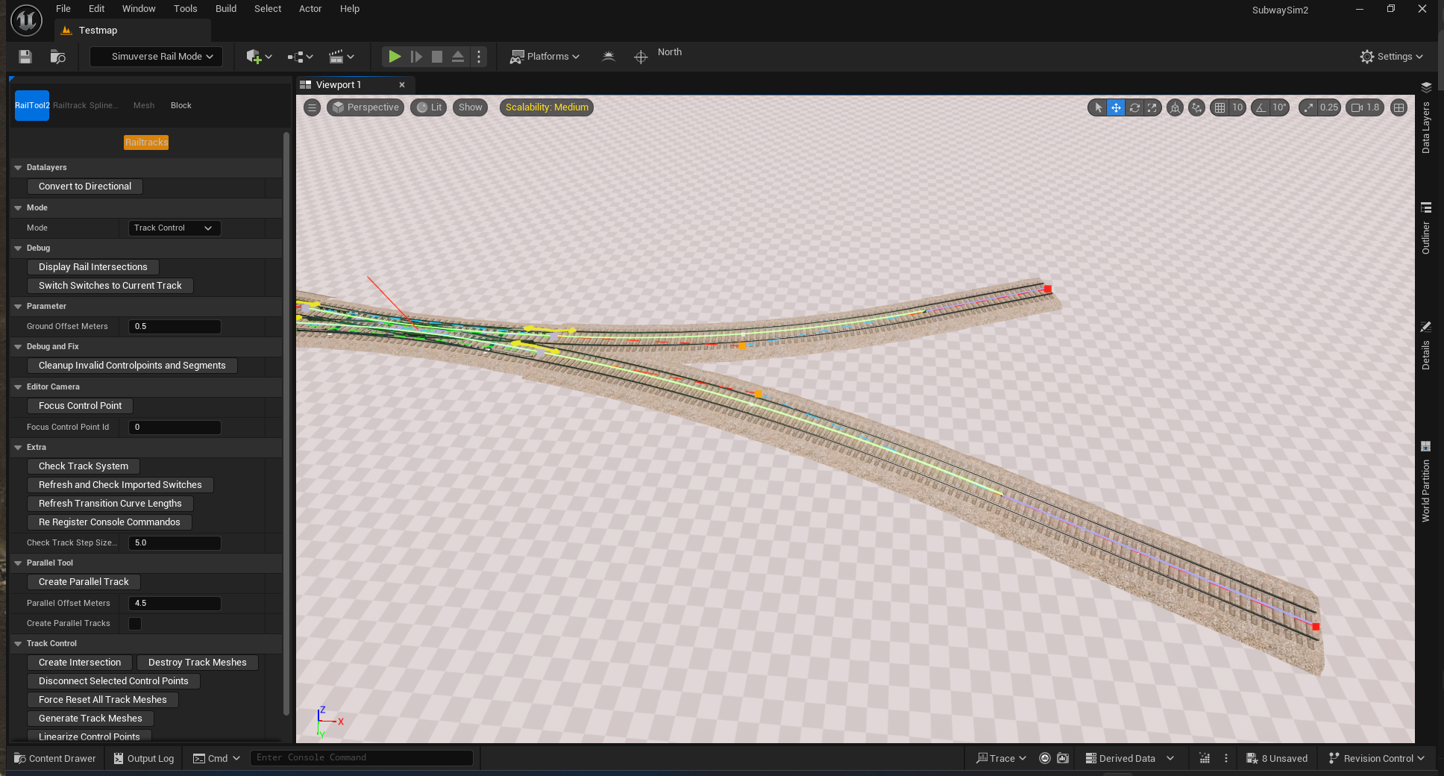This screenshot has height=776, width=1444.
Task: Click the Create Intersection button
Action: 80,663
